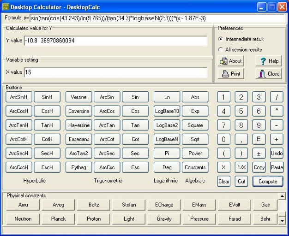This screenshot has height=236, width=289.
Task: Insert an opening parenthesis
Action: [x=224, y=153]
